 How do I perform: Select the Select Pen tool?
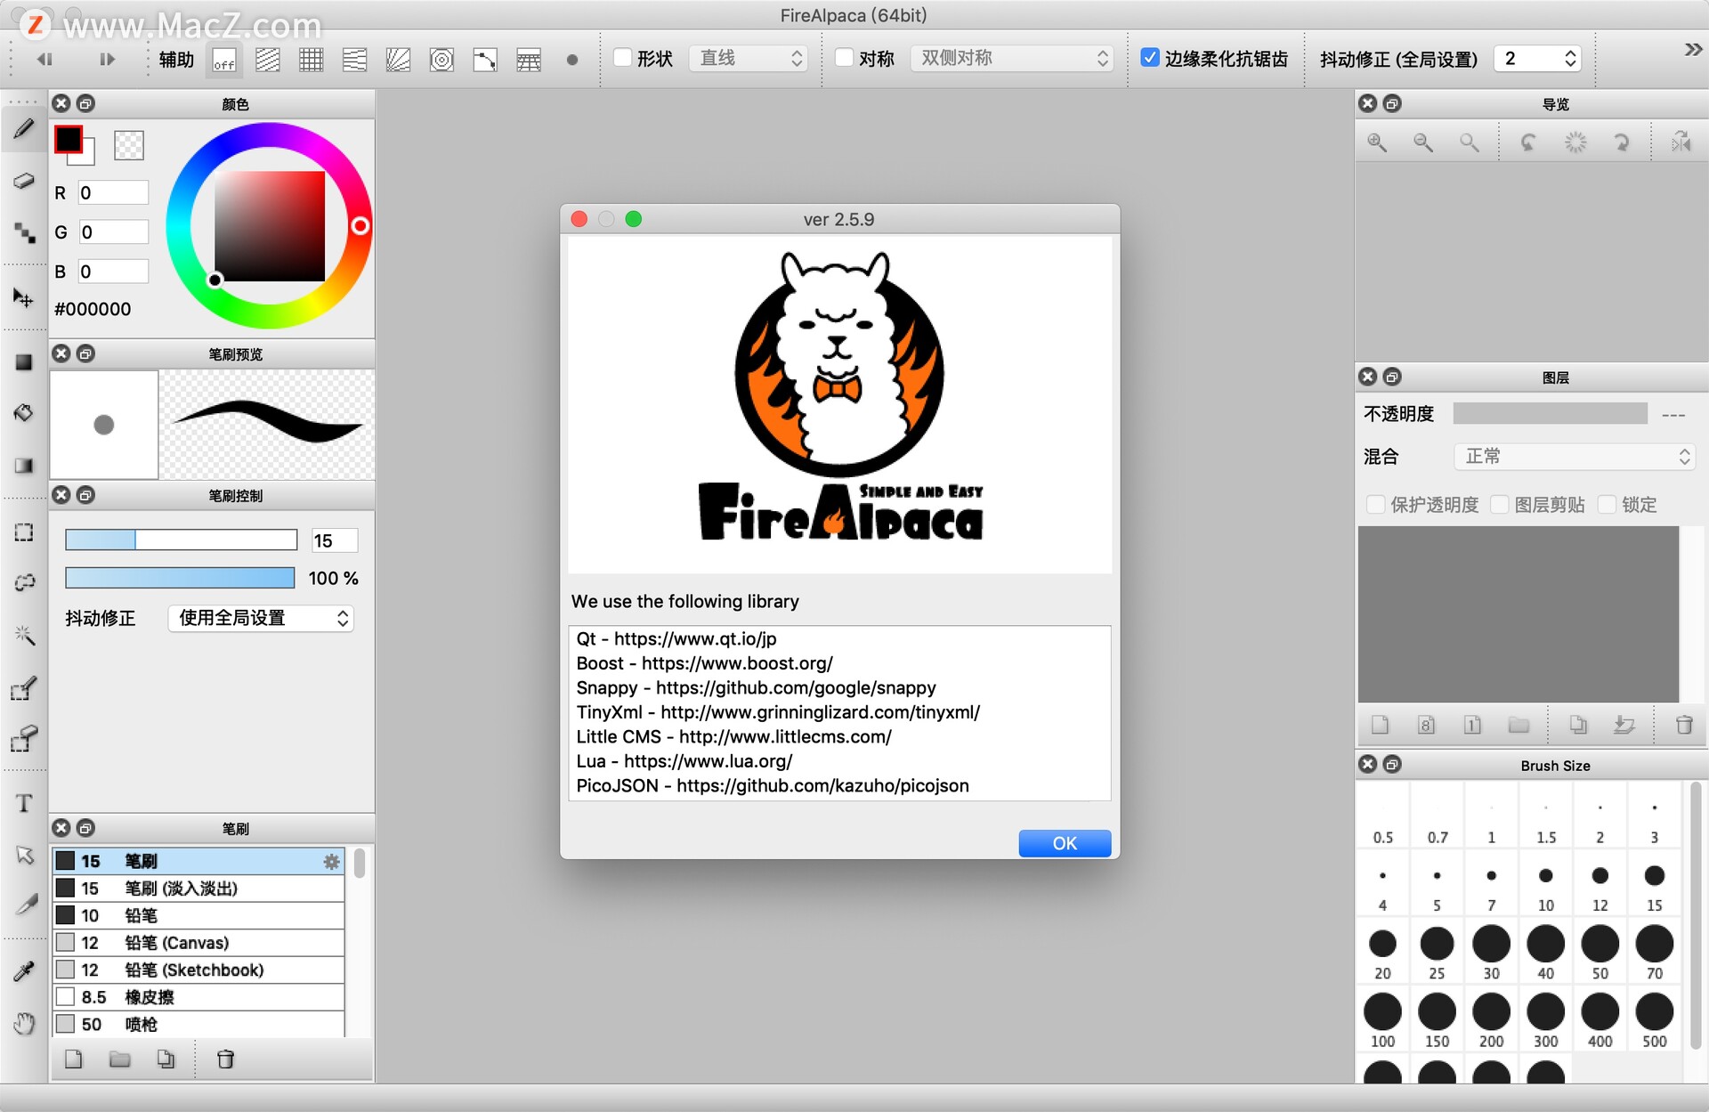[x=24, y=688]
